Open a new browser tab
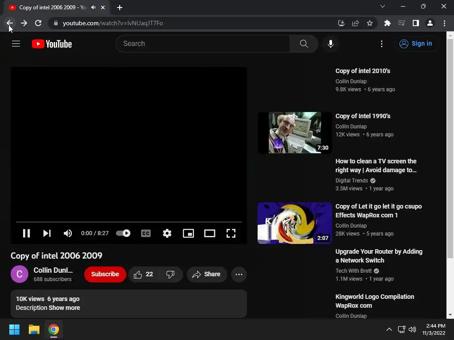The height and width of the screenshot is (340, 454). pos(120,8)
